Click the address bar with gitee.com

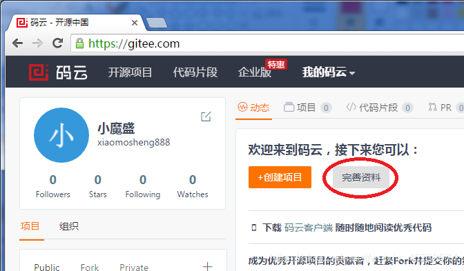pyautogui.click(x=267, y=43)
